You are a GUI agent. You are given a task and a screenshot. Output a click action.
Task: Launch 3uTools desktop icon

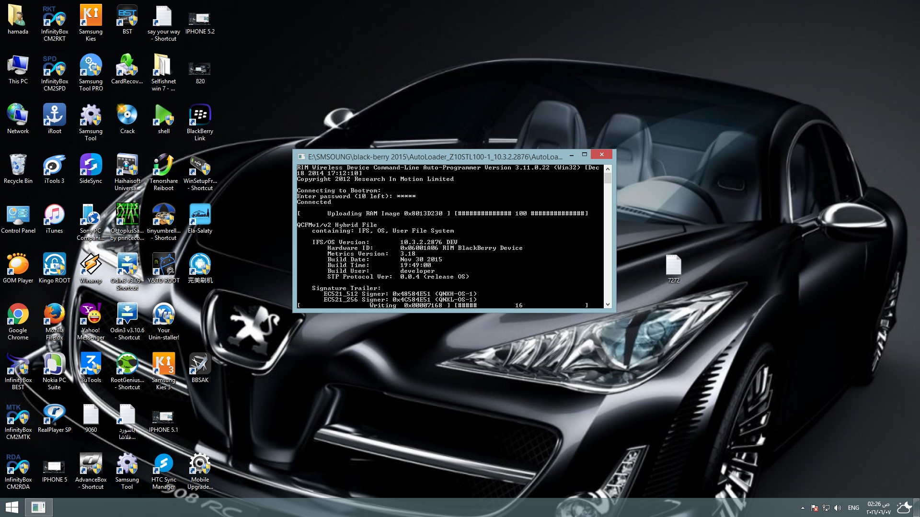tap(91, 369)
